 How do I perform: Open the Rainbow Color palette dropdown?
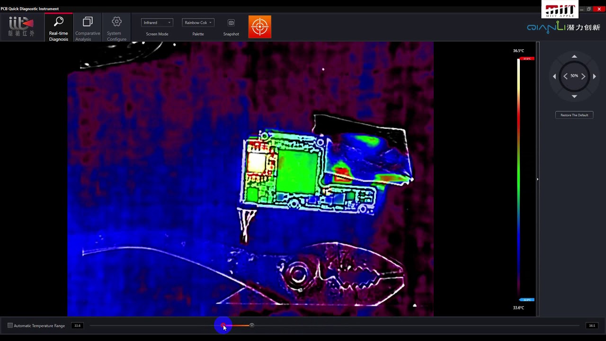198,23
